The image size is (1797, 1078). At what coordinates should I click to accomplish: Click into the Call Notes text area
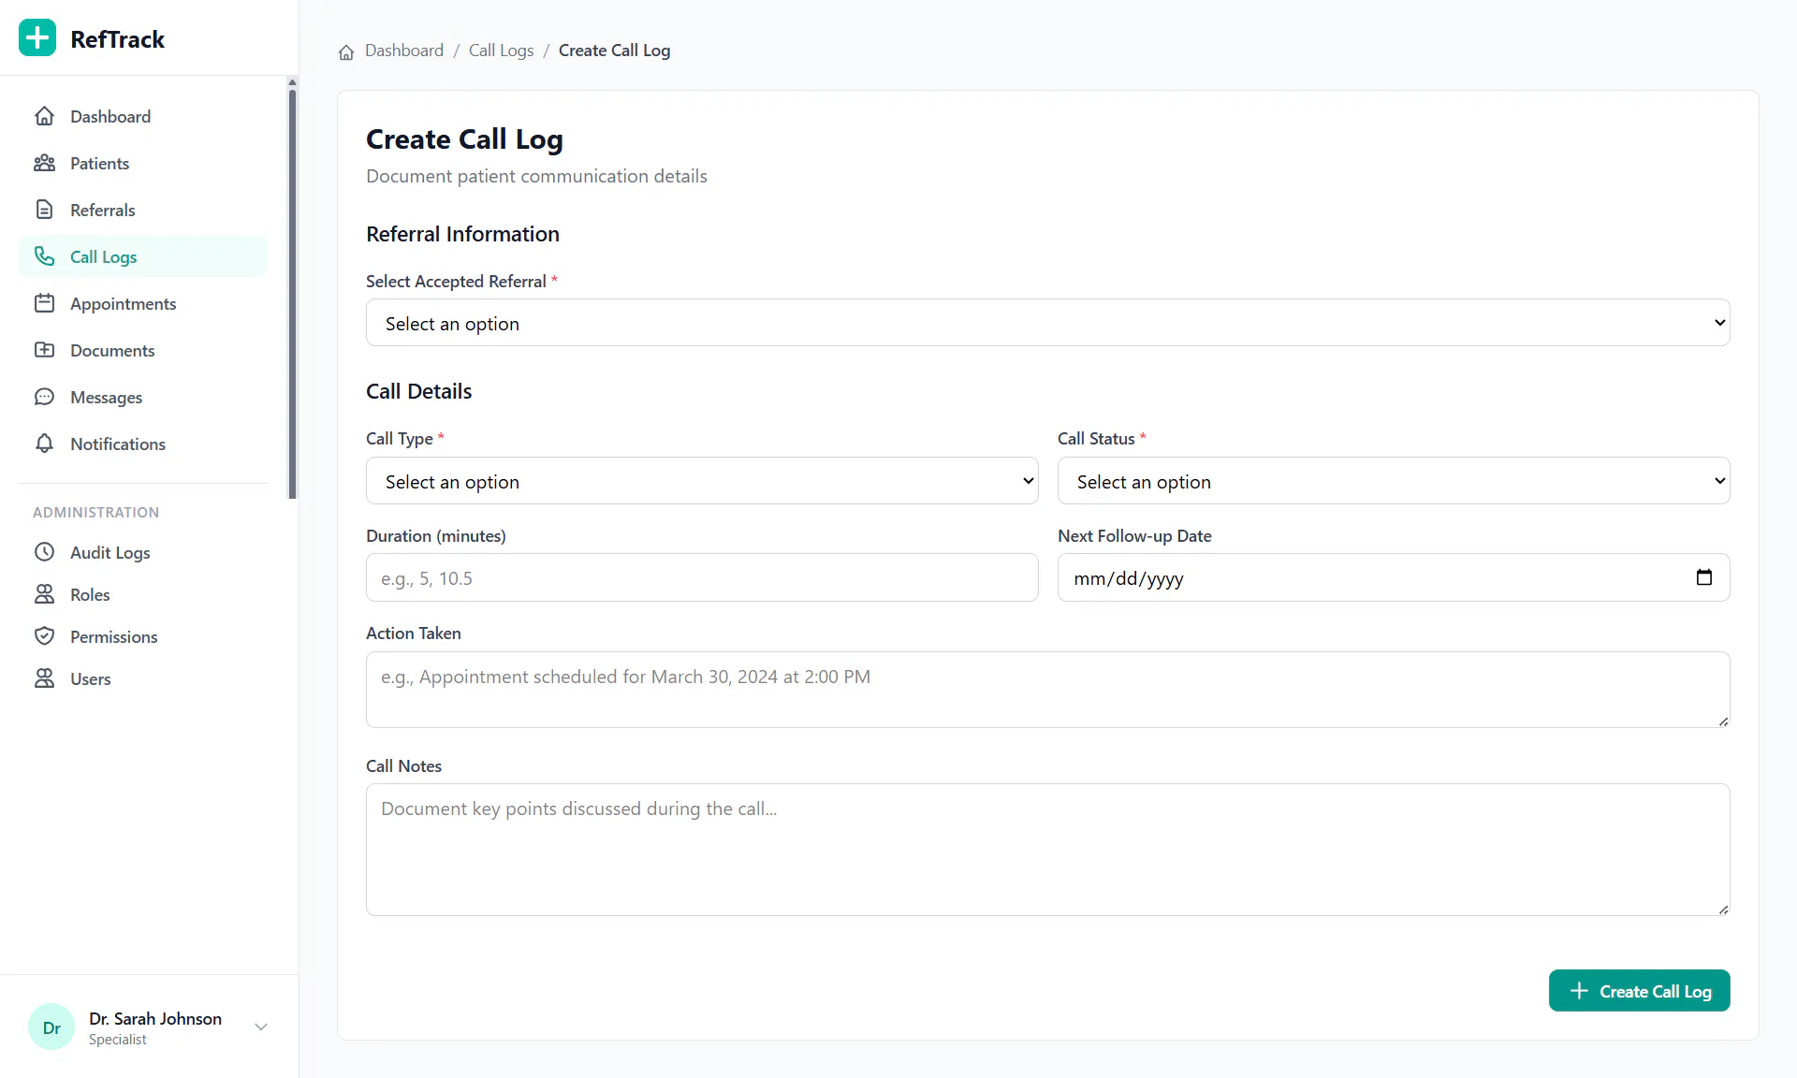tap(1047, 850)
